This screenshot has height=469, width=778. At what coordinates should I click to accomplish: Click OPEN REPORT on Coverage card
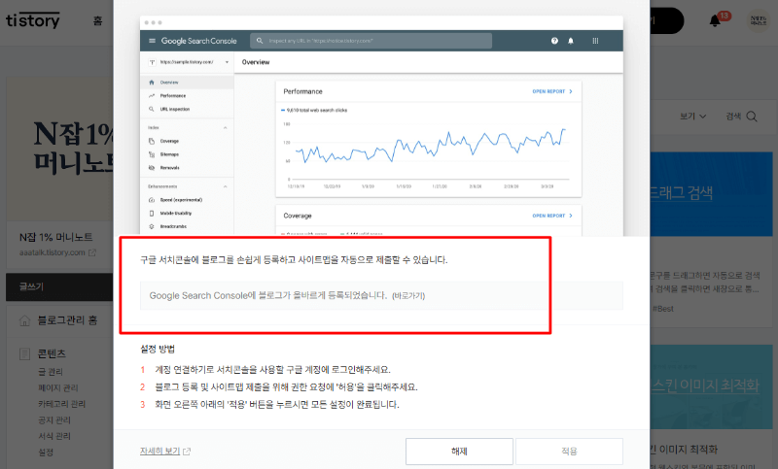552,216
